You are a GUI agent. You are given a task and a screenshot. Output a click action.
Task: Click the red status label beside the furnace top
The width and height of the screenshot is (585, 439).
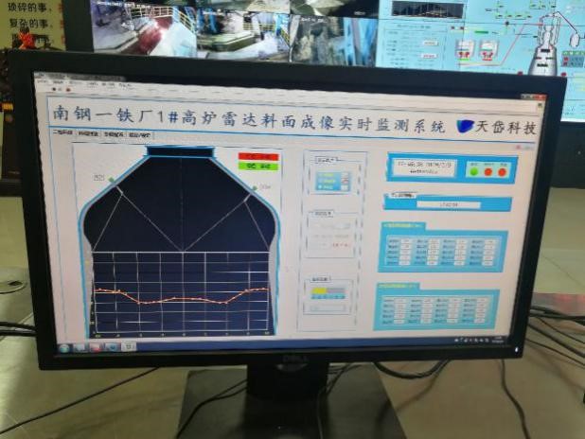[x=258, y=157]
